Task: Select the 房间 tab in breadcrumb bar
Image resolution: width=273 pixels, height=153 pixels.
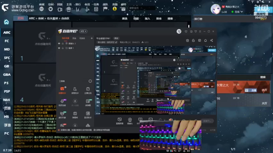Action: coord(20,18)
